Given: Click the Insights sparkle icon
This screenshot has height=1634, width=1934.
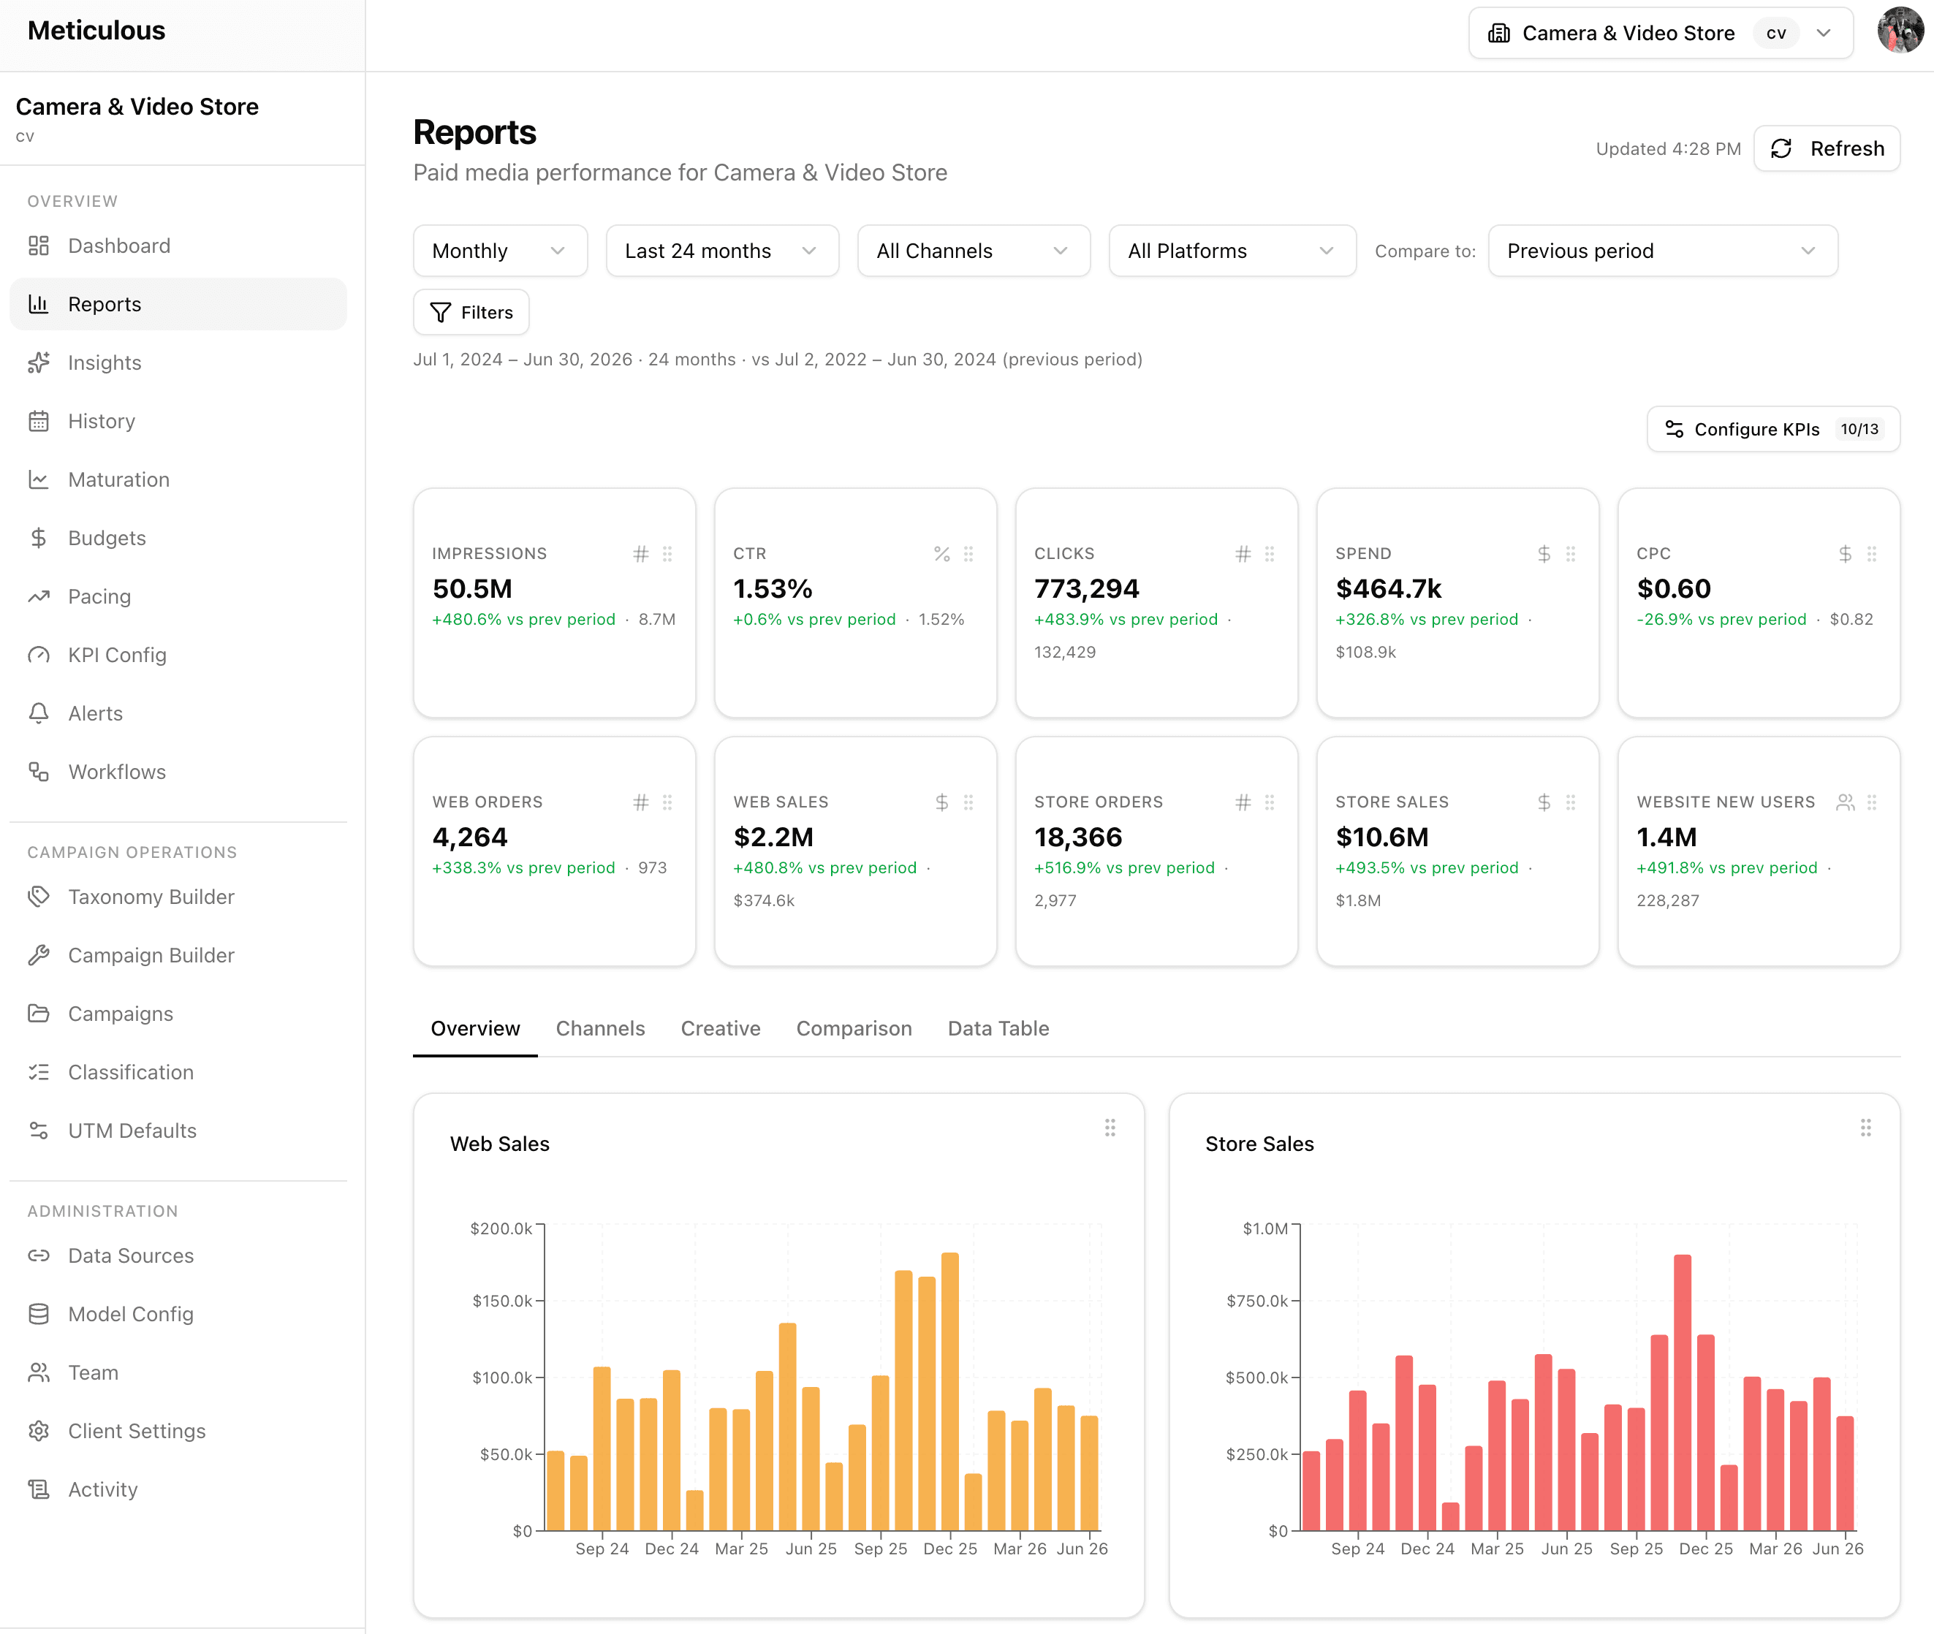Looking at the screenshot, I should tap(39, 363).
